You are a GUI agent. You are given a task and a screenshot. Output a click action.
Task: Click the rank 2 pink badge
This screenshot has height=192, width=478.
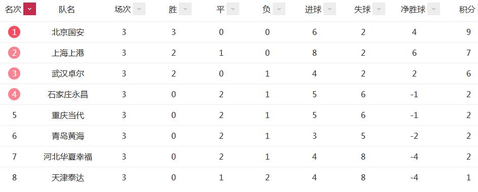[x=14, y=53]
